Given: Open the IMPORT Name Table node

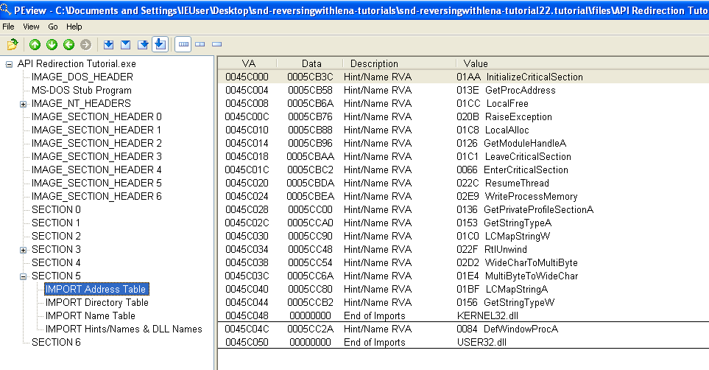Looking at the screenshot, I should pyautogui.click(x=90, y=315).
